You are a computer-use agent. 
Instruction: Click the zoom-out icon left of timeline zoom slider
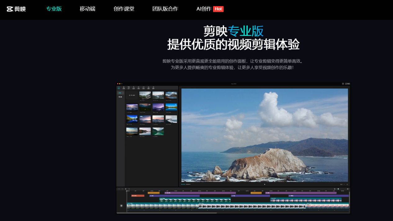[x=335, y=189]
